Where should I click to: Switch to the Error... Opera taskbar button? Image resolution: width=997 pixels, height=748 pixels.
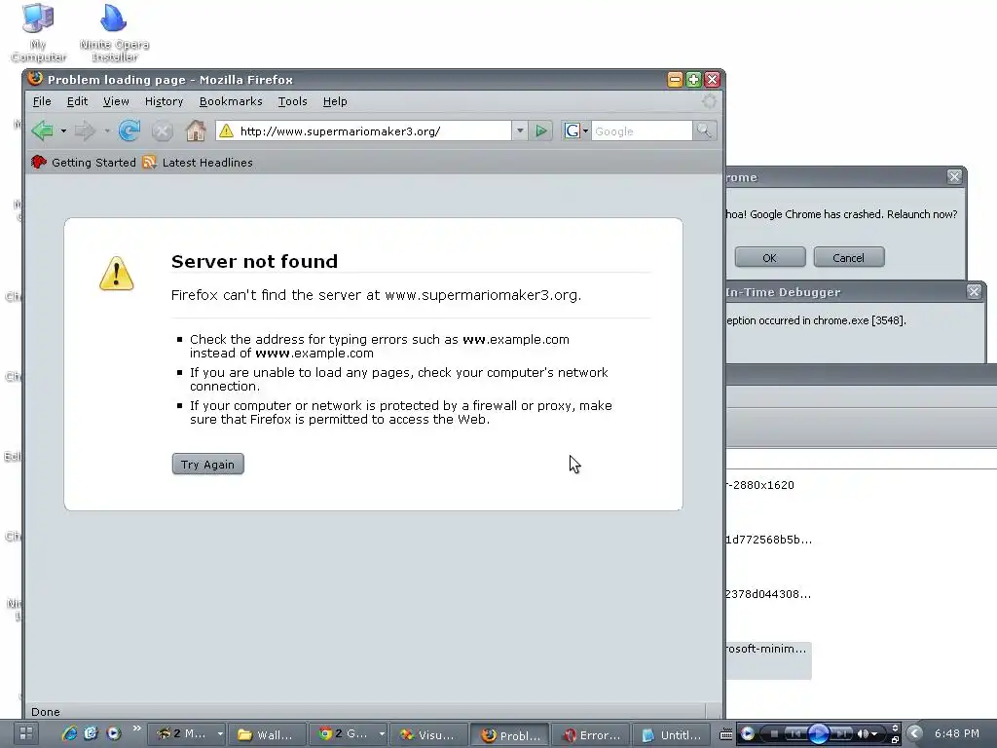click(x=590, y=734)
